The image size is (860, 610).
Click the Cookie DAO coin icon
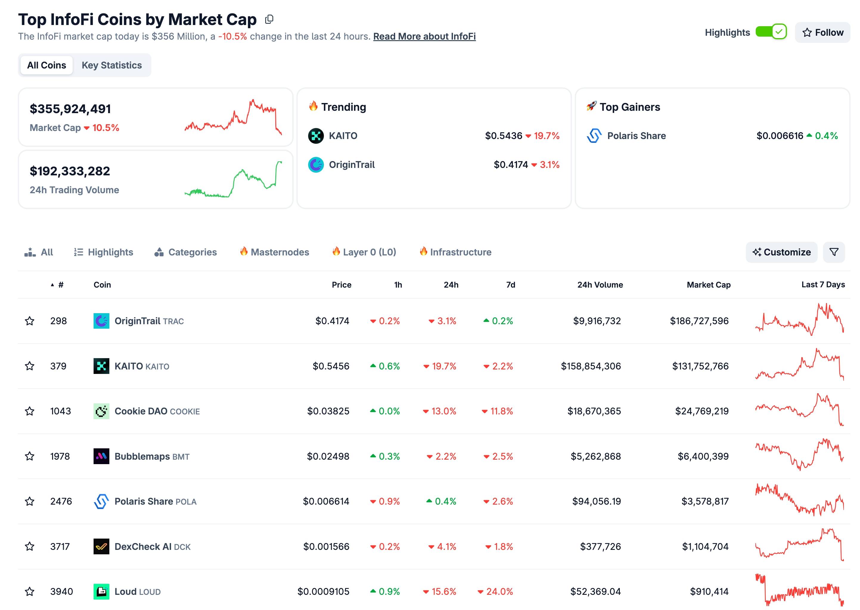click(x=101, y=411)
